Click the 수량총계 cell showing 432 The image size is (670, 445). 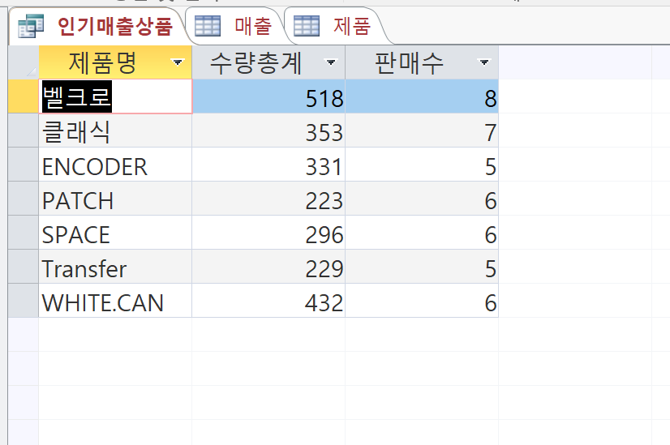pos(268,302)
